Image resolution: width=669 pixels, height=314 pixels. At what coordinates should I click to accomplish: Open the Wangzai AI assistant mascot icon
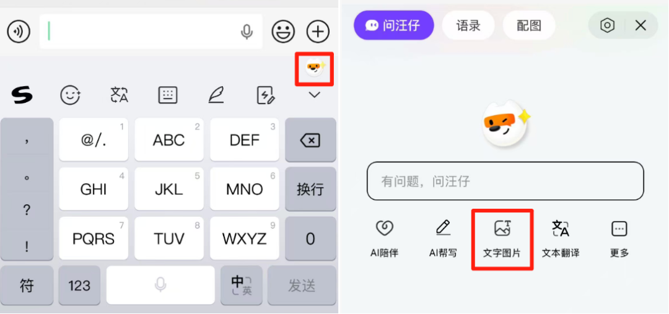(315, 69)
